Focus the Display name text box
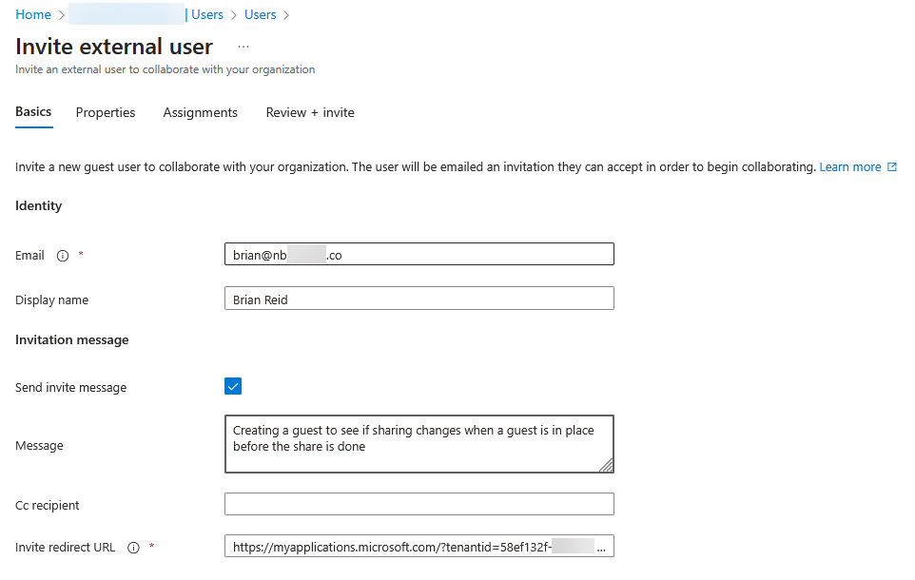The width and height of the screenshot is (915, 580). point(419,299)
